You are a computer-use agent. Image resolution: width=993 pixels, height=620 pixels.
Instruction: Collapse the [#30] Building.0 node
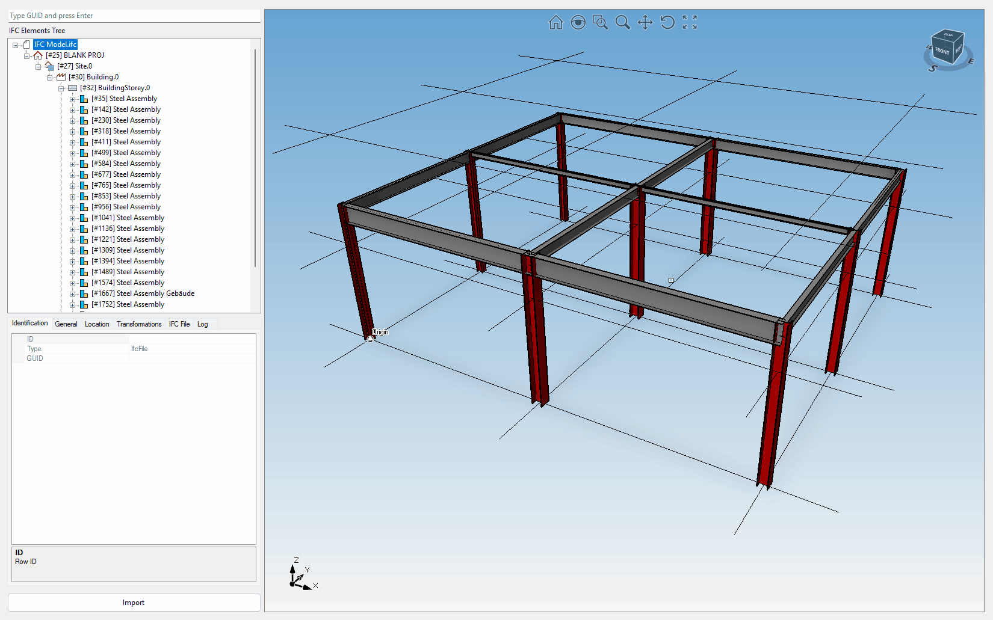50,78
